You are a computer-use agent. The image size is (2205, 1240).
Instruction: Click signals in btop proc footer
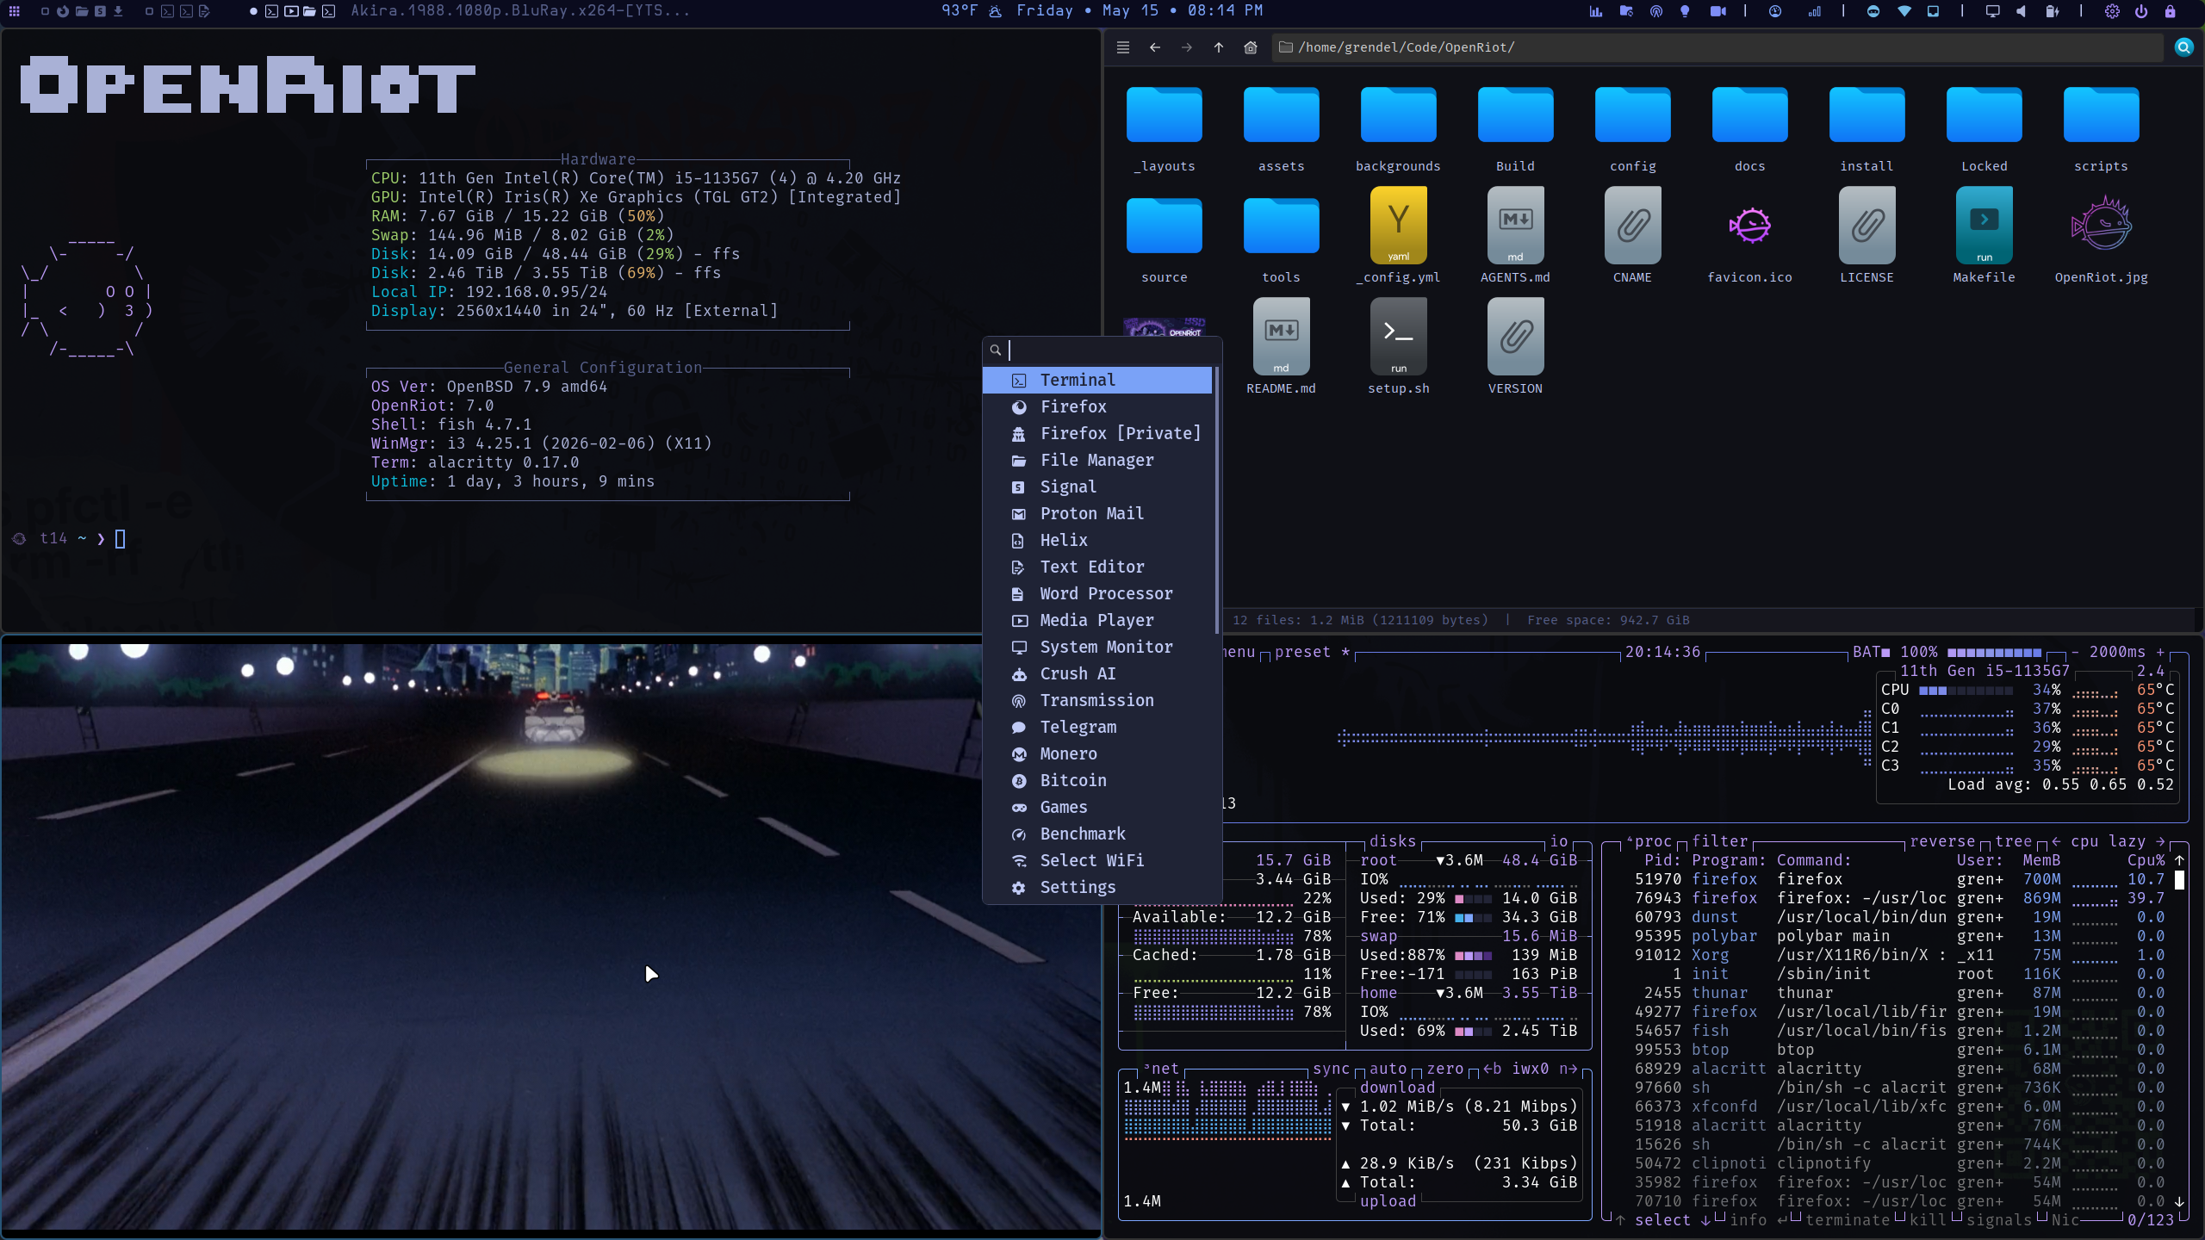[x=1998, y=1220]
